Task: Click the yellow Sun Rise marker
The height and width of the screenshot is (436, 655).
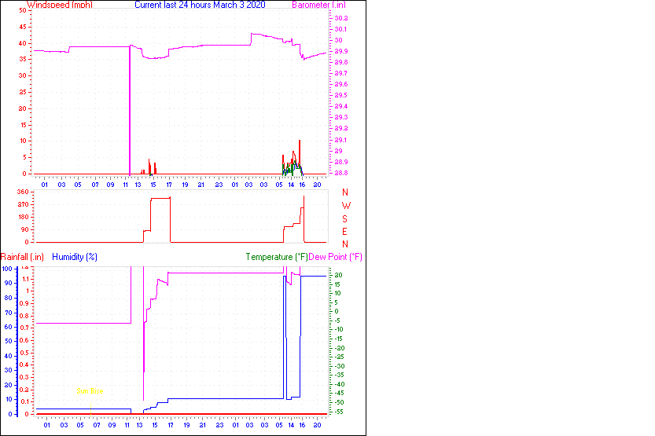Action: click(89, 390)
